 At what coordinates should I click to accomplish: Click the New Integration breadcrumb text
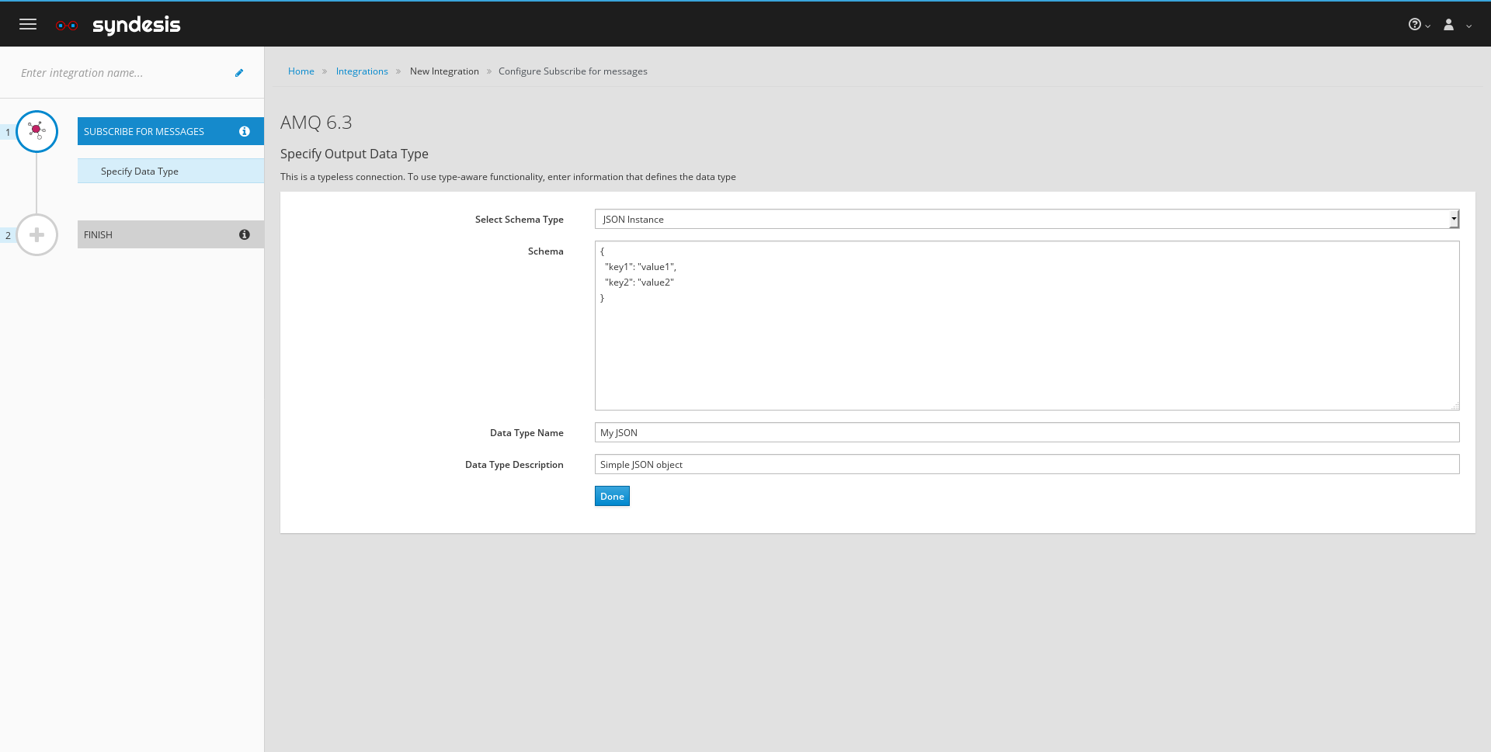pos(444,71)
